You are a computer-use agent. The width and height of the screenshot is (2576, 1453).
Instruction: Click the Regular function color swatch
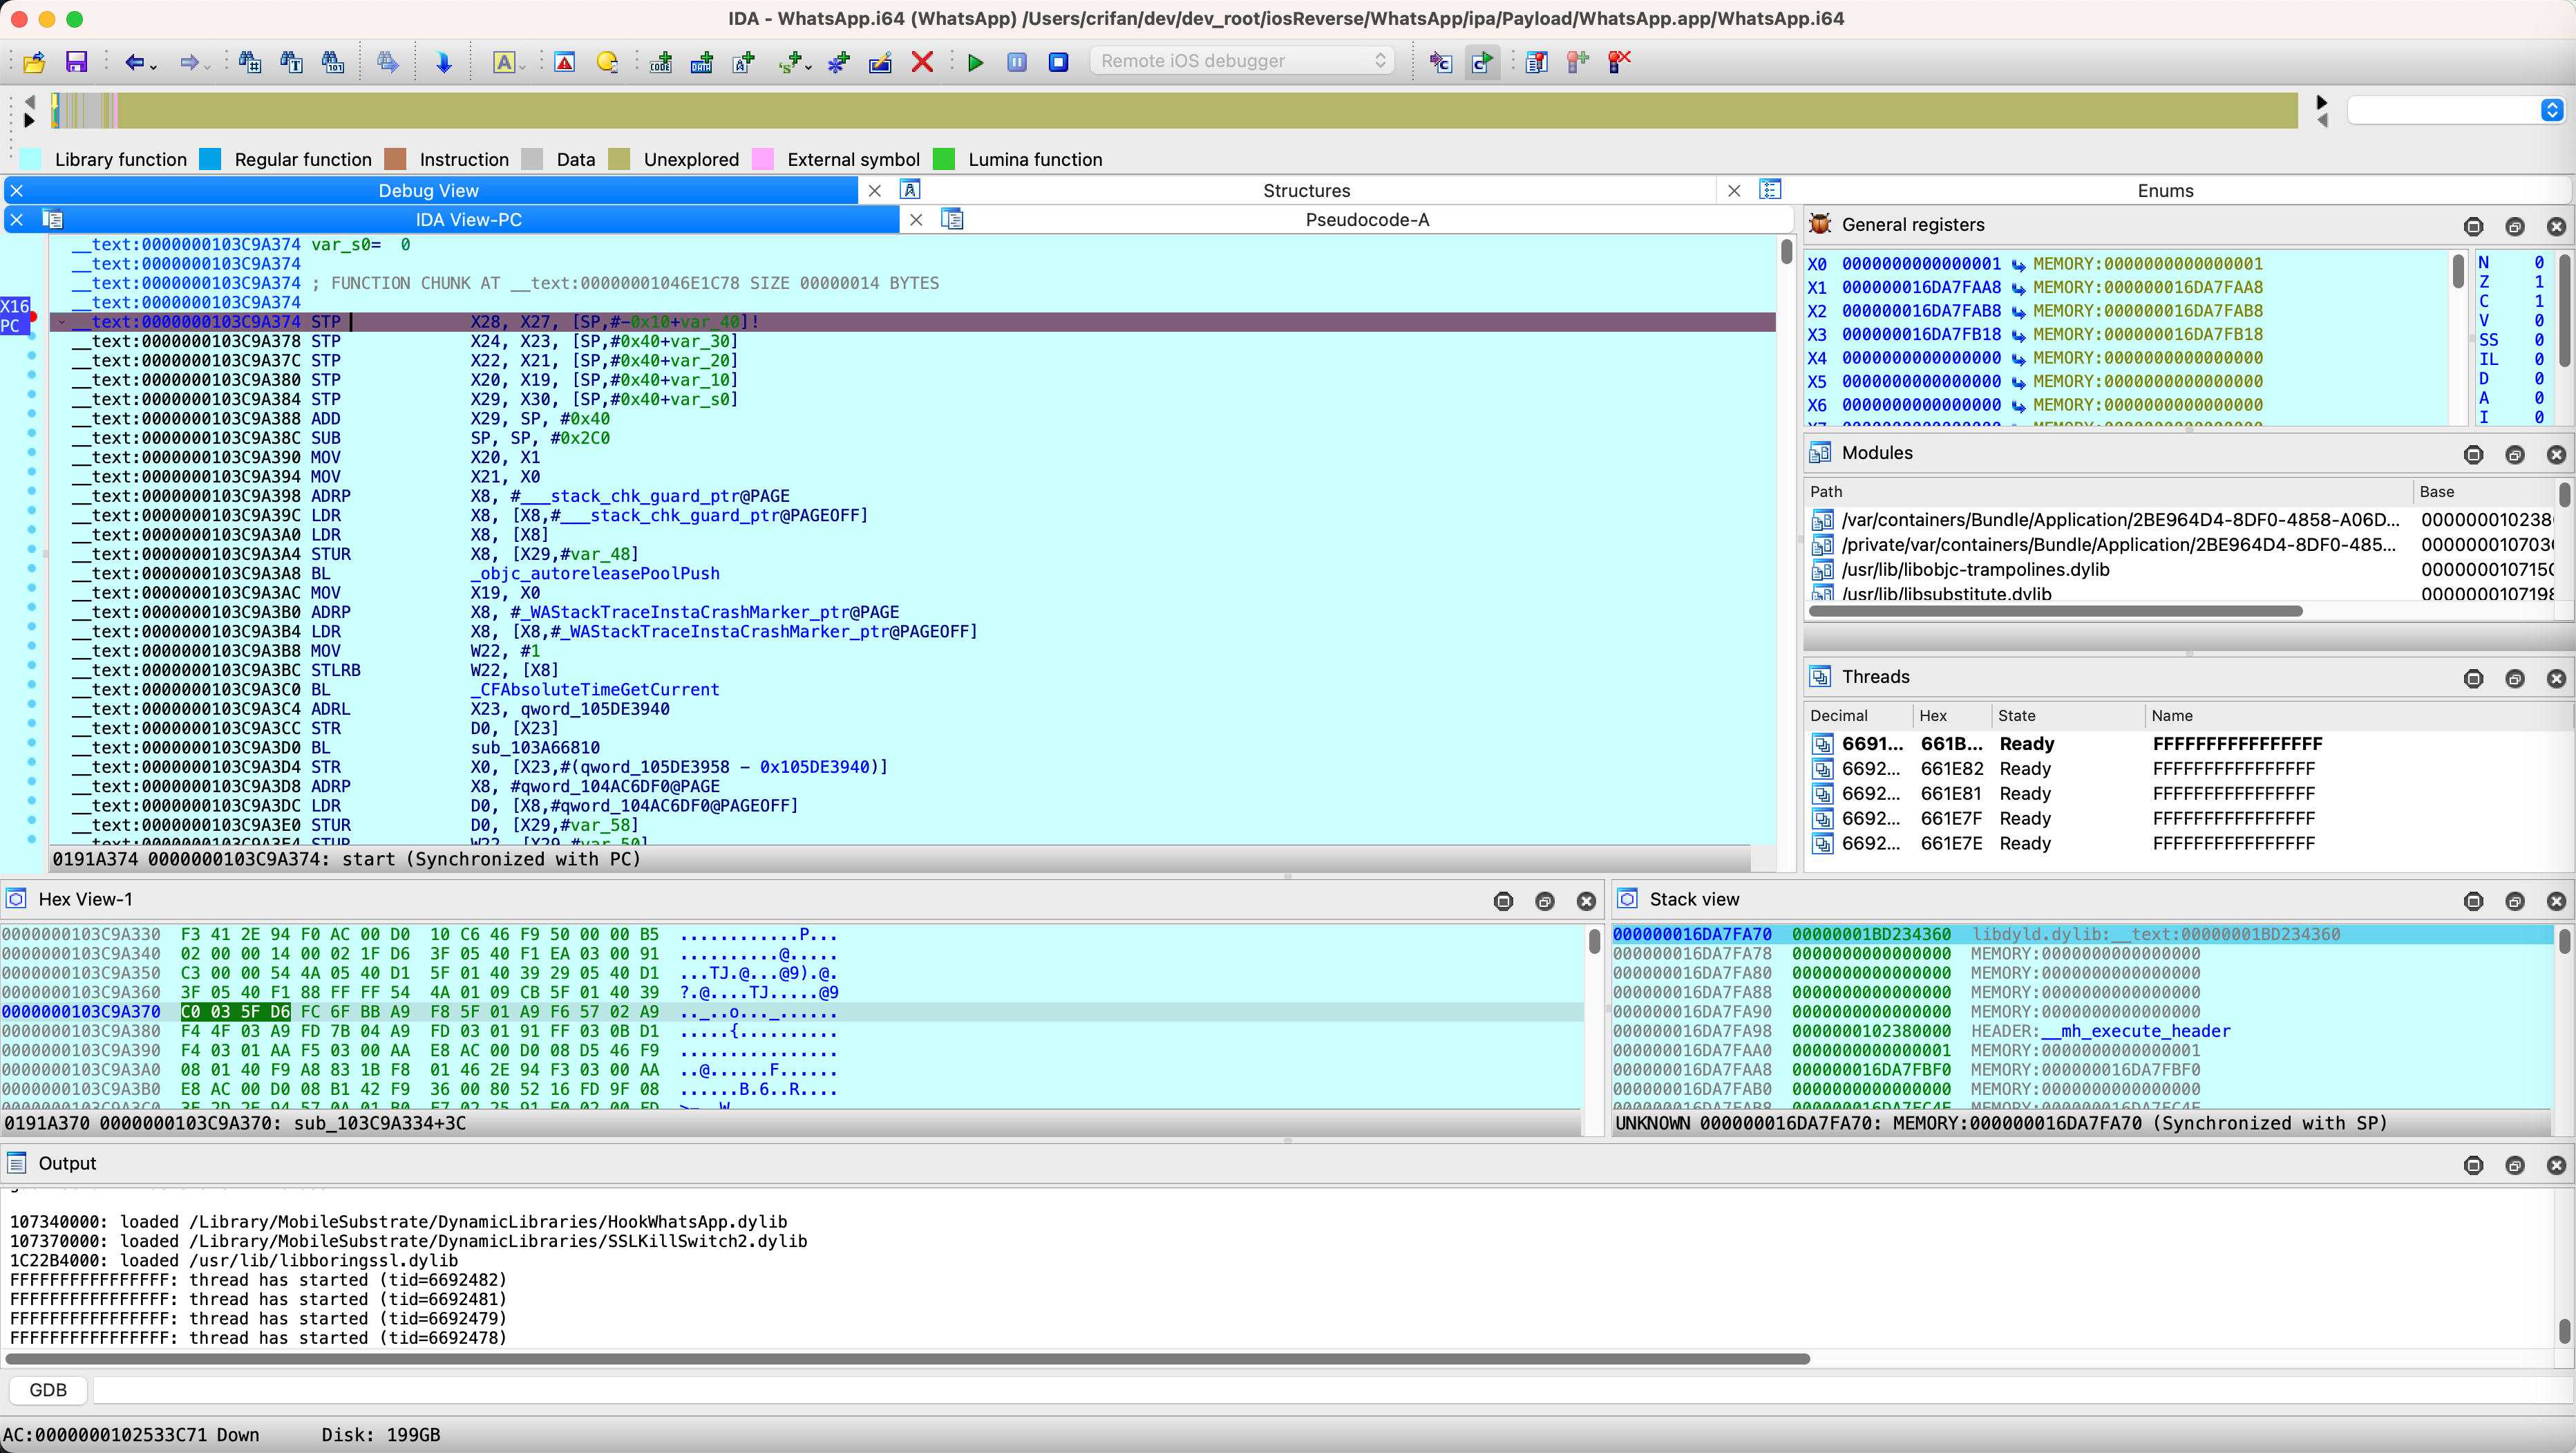pos(210,159)
